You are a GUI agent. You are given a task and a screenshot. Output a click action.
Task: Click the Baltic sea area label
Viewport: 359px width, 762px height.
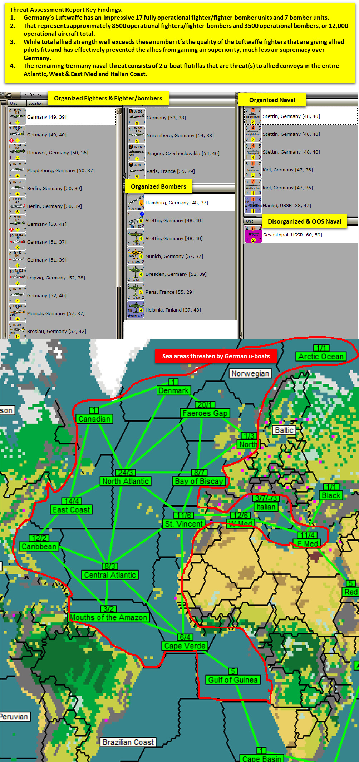coord(285,430)
